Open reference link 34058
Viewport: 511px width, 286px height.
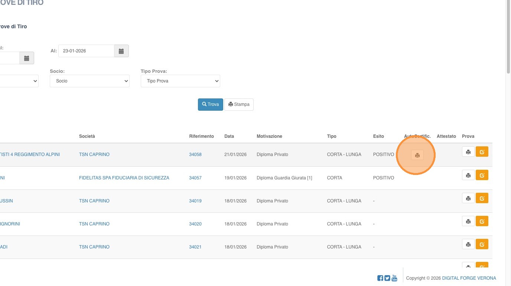pos(195,155)
